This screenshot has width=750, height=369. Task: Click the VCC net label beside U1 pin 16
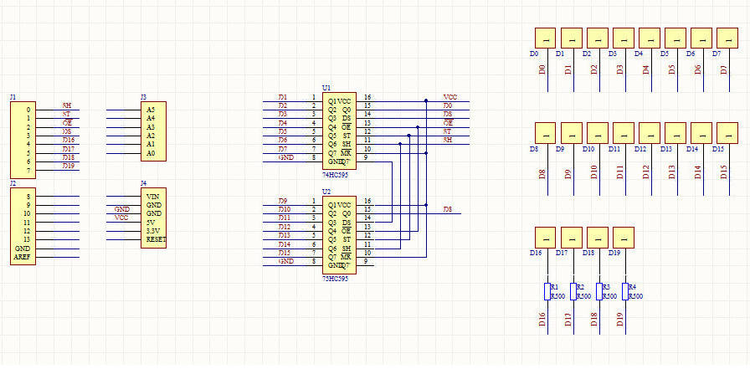pyautogui.click(x=449, y=97)
